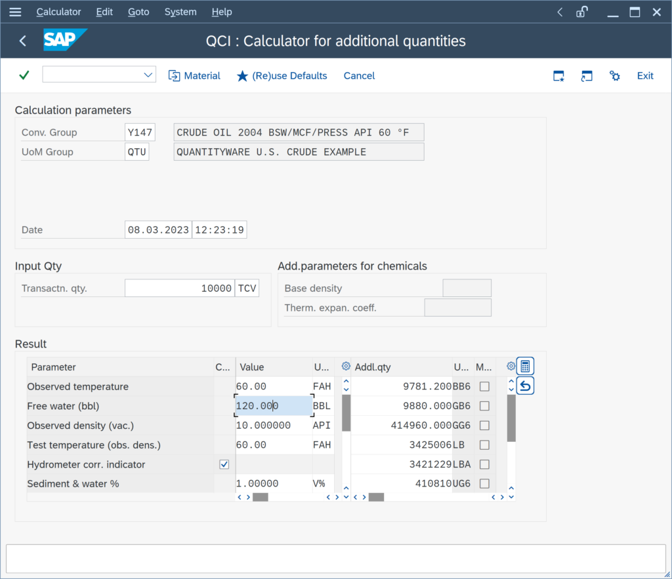Open the create new session window icon

(x=558, y=76)
